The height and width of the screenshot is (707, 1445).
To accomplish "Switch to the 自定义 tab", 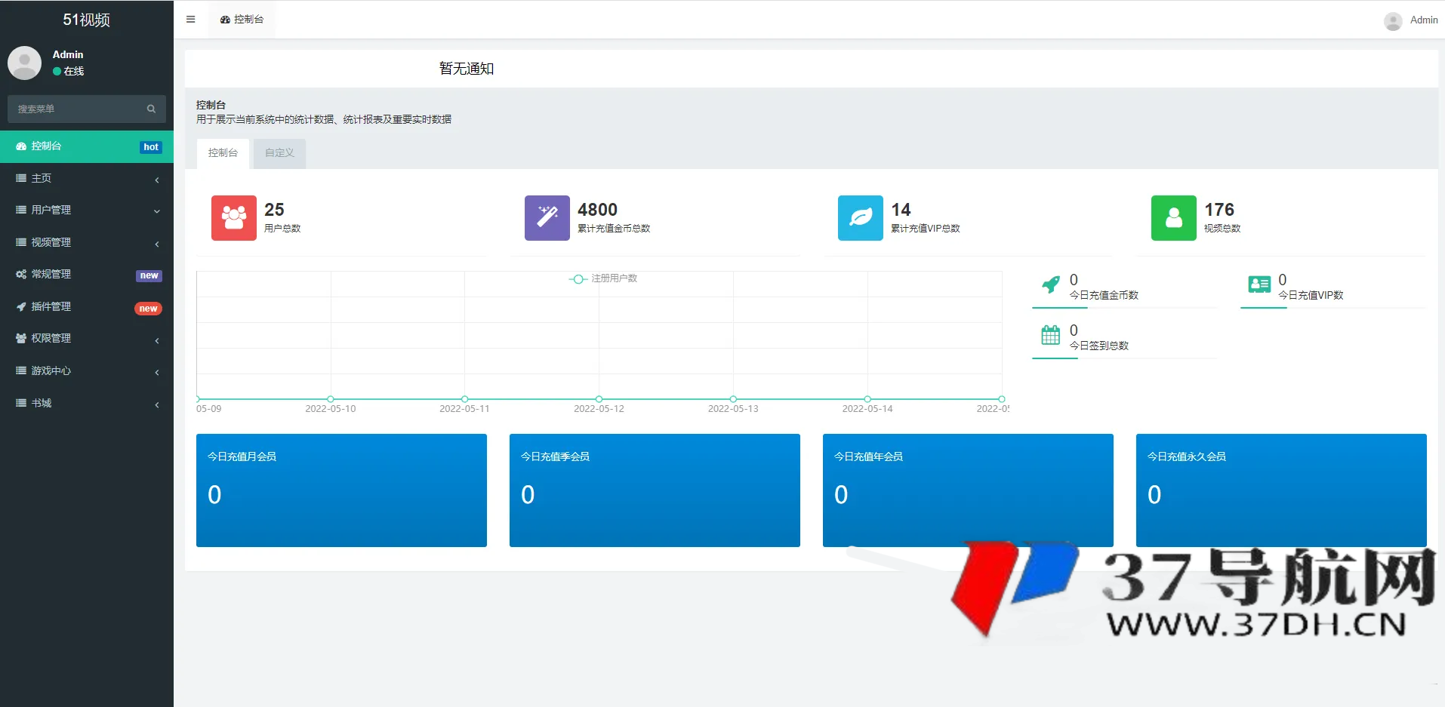I will pyautogui.click(x=279, y=153).
